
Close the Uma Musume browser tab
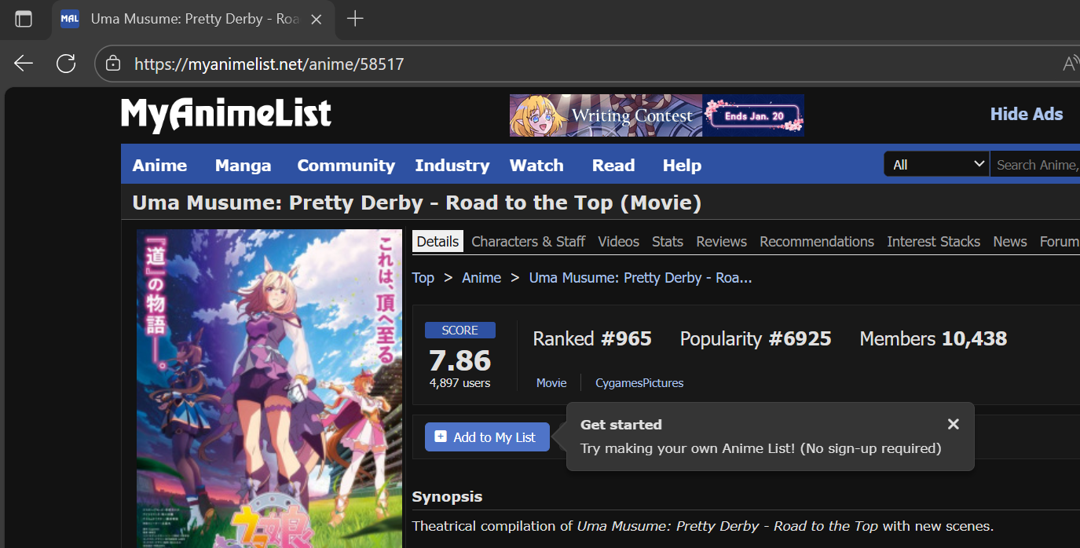coord(317,19)
